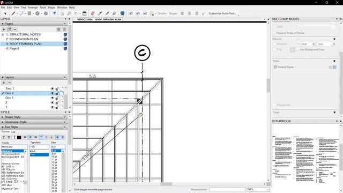The height and width of the screenshot is (193, 343).
Task: Switch Pages panel to list view
Action: point(58,29)
